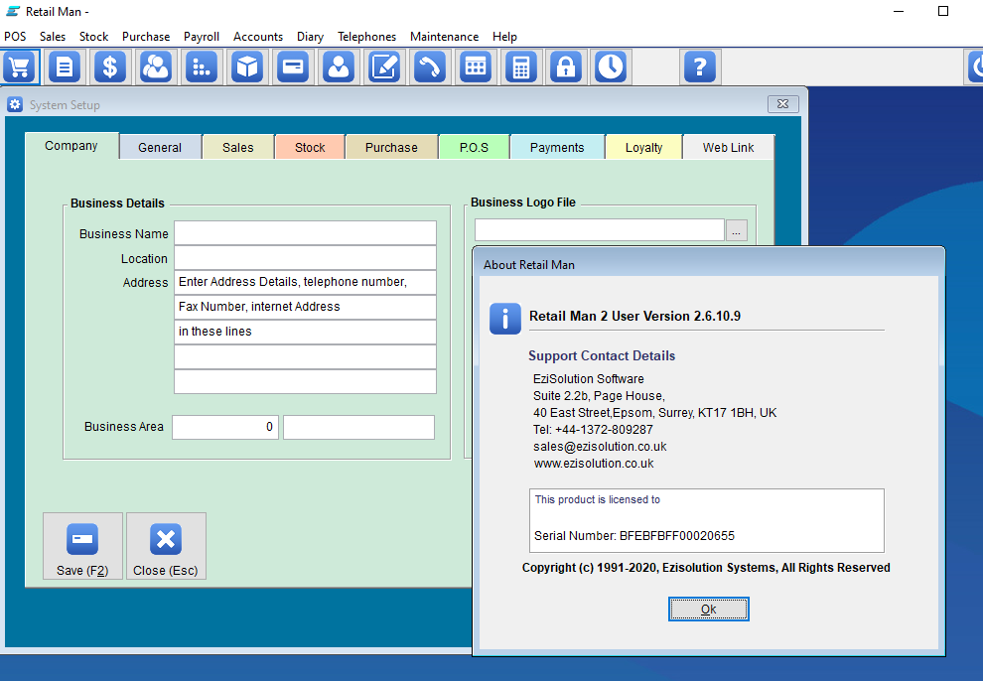Open the Payroll menu

(x=202, y=37)
